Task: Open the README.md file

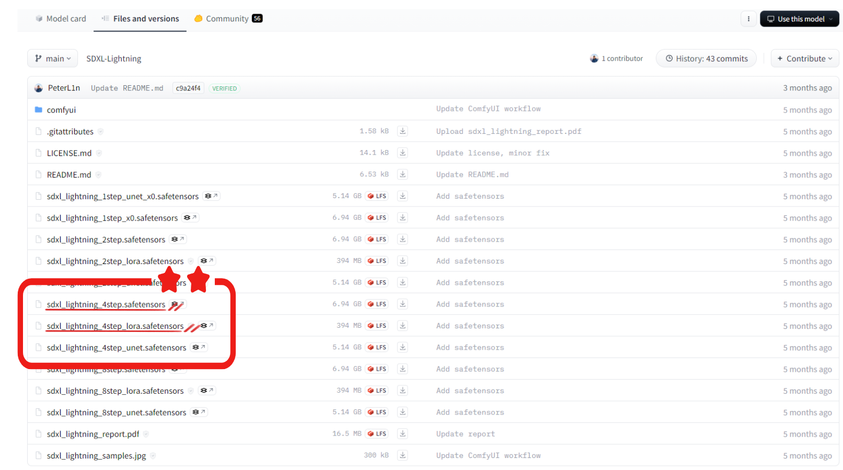Action: pyautogui.click(x=69, y=175)
